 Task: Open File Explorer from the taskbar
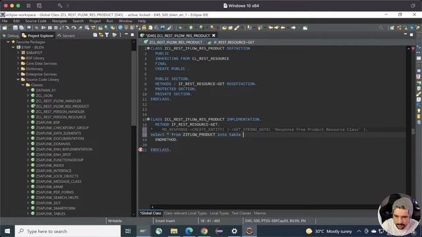[x=174, y=231]
